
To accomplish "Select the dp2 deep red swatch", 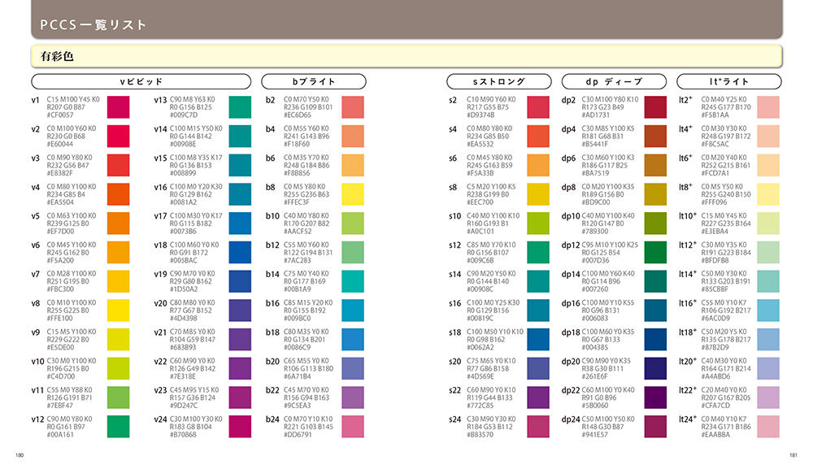I will coord(651,106).
